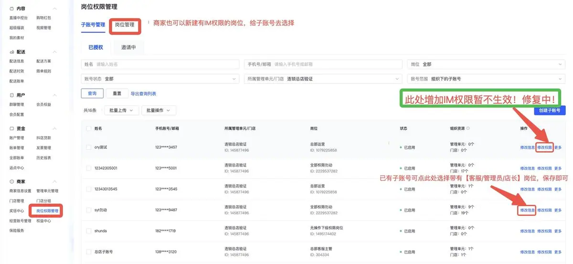Open 经营账号管理 in the sidebar
The height and width of the screenshot is (264, 573).
(21, 221)
